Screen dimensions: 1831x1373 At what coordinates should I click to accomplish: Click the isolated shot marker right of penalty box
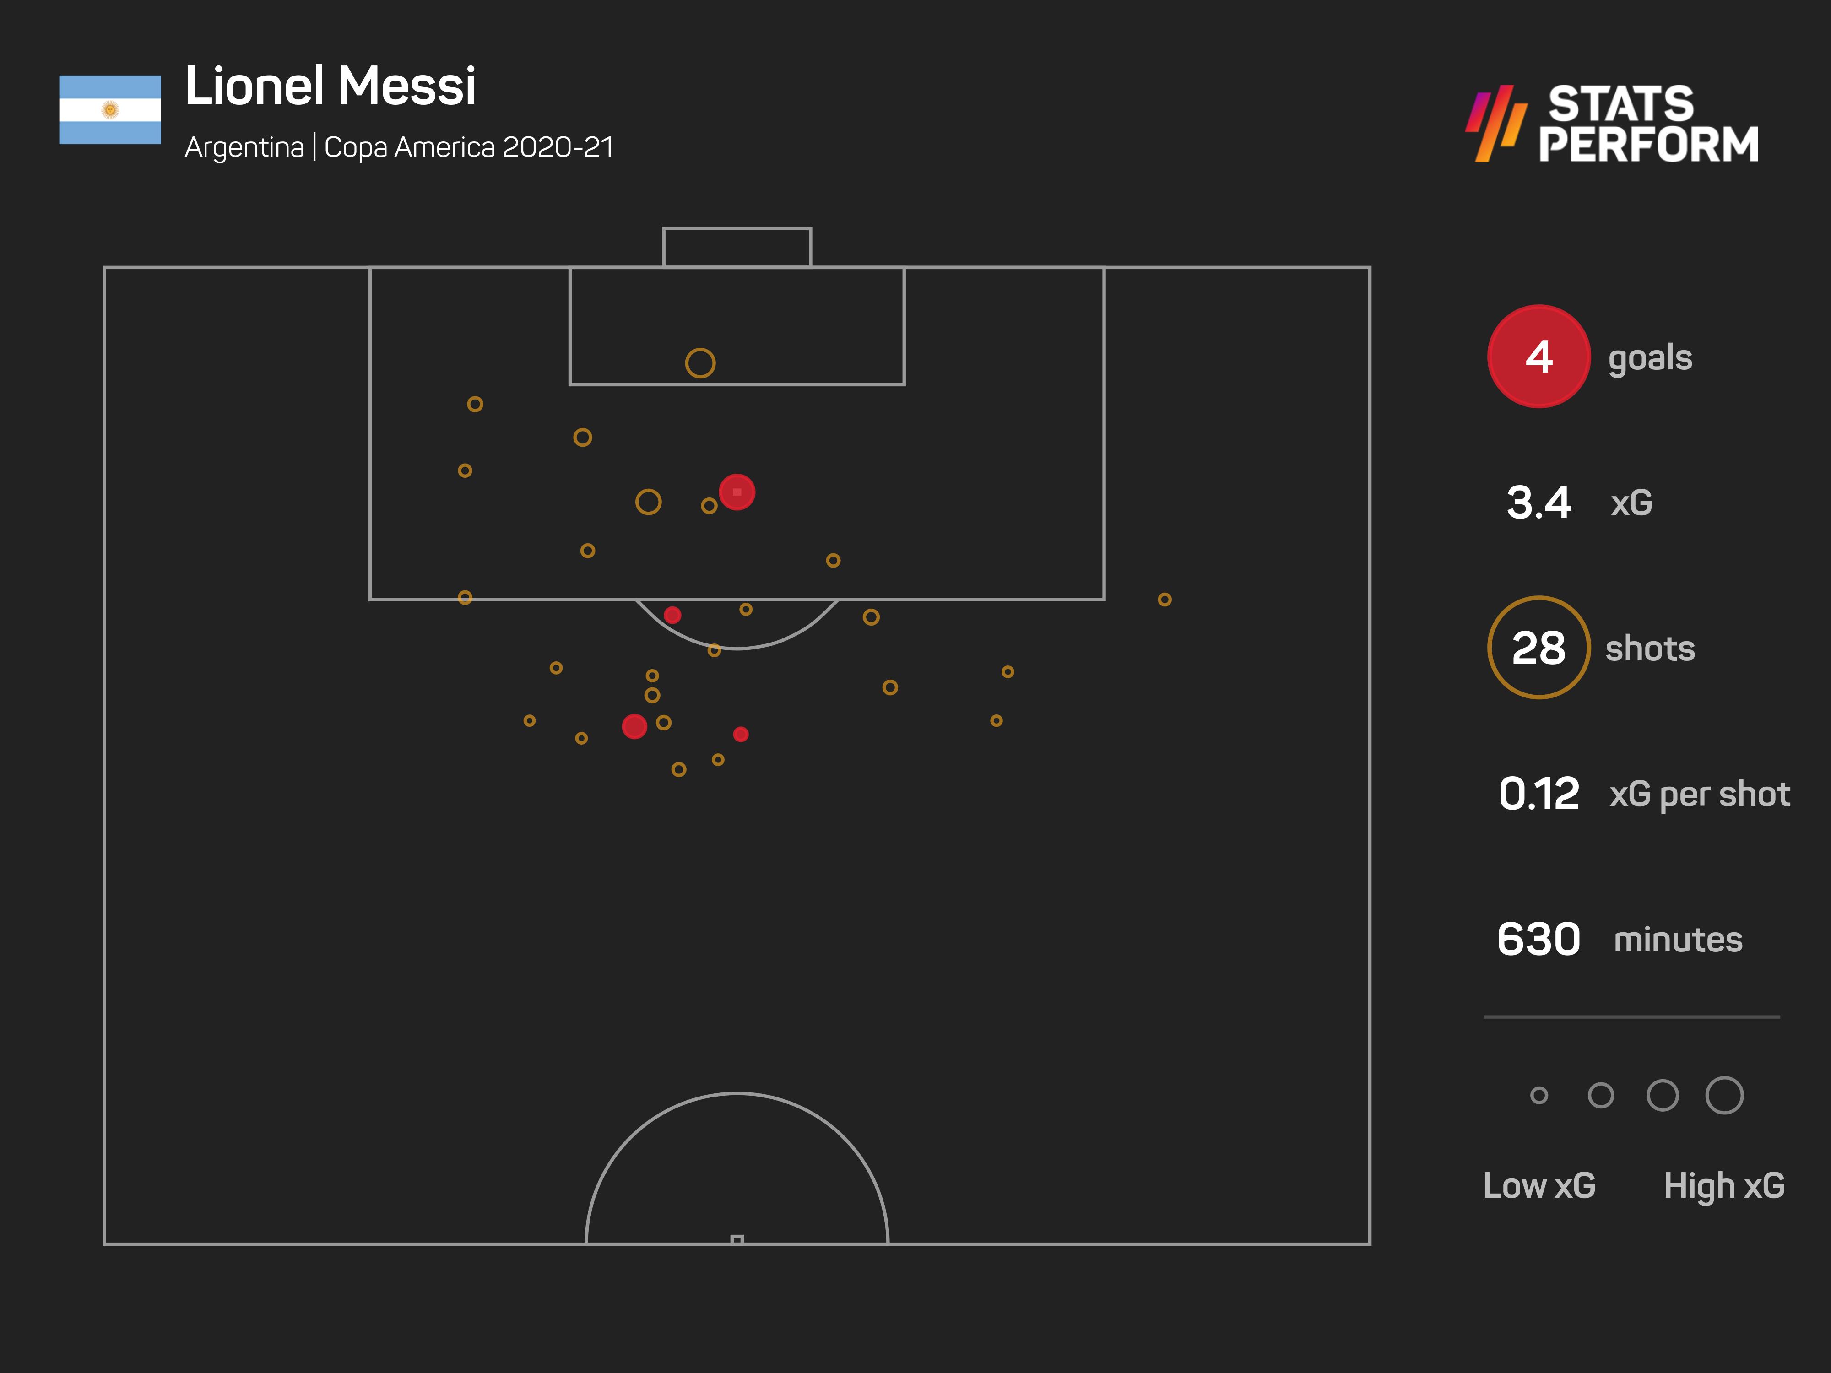[x=1165, y=599]
